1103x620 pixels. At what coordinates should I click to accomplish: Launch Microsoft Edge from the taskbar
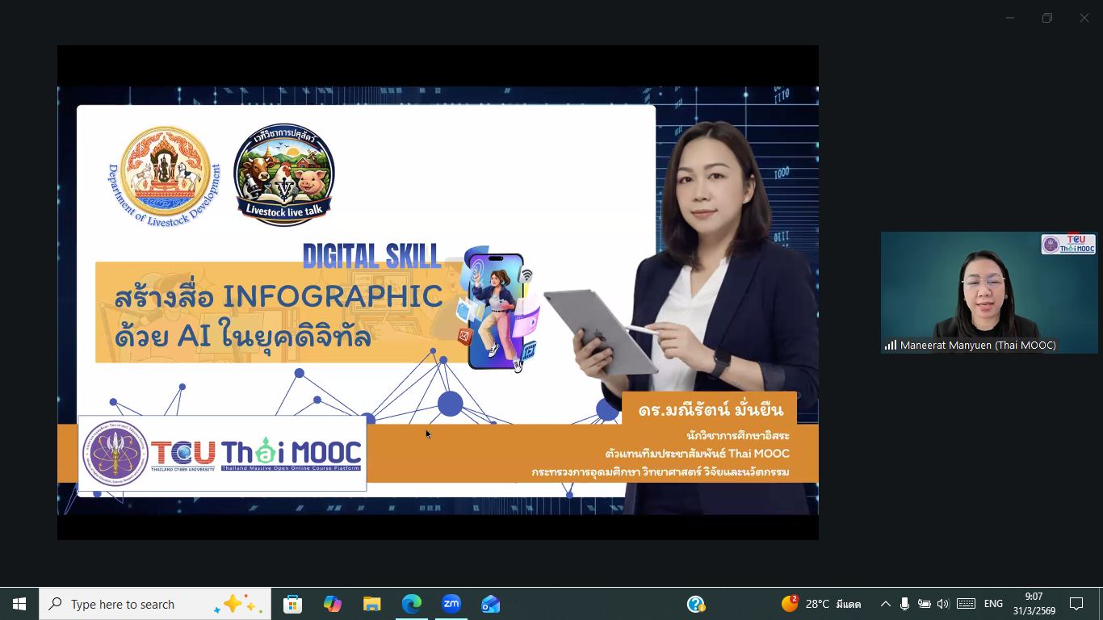pyautogui.click(x=412, y=604)
